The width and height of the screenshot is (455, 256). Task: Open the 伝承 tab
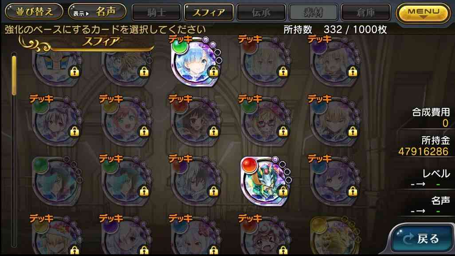[x=261, y=12]
